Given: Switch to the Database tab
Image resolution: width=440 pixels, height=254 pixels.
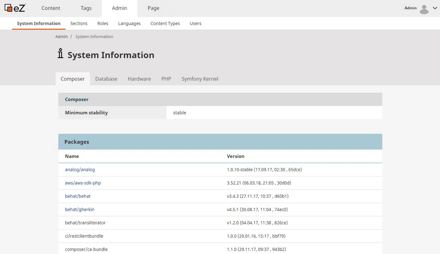Looking at the screenshot, I should tap(106, 79).
